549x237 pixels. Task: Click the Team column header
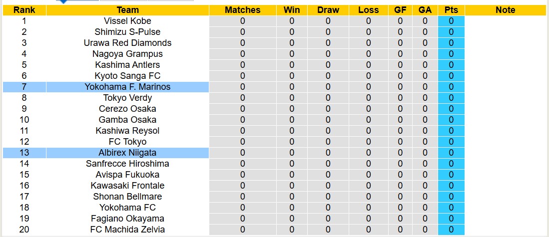127,10
